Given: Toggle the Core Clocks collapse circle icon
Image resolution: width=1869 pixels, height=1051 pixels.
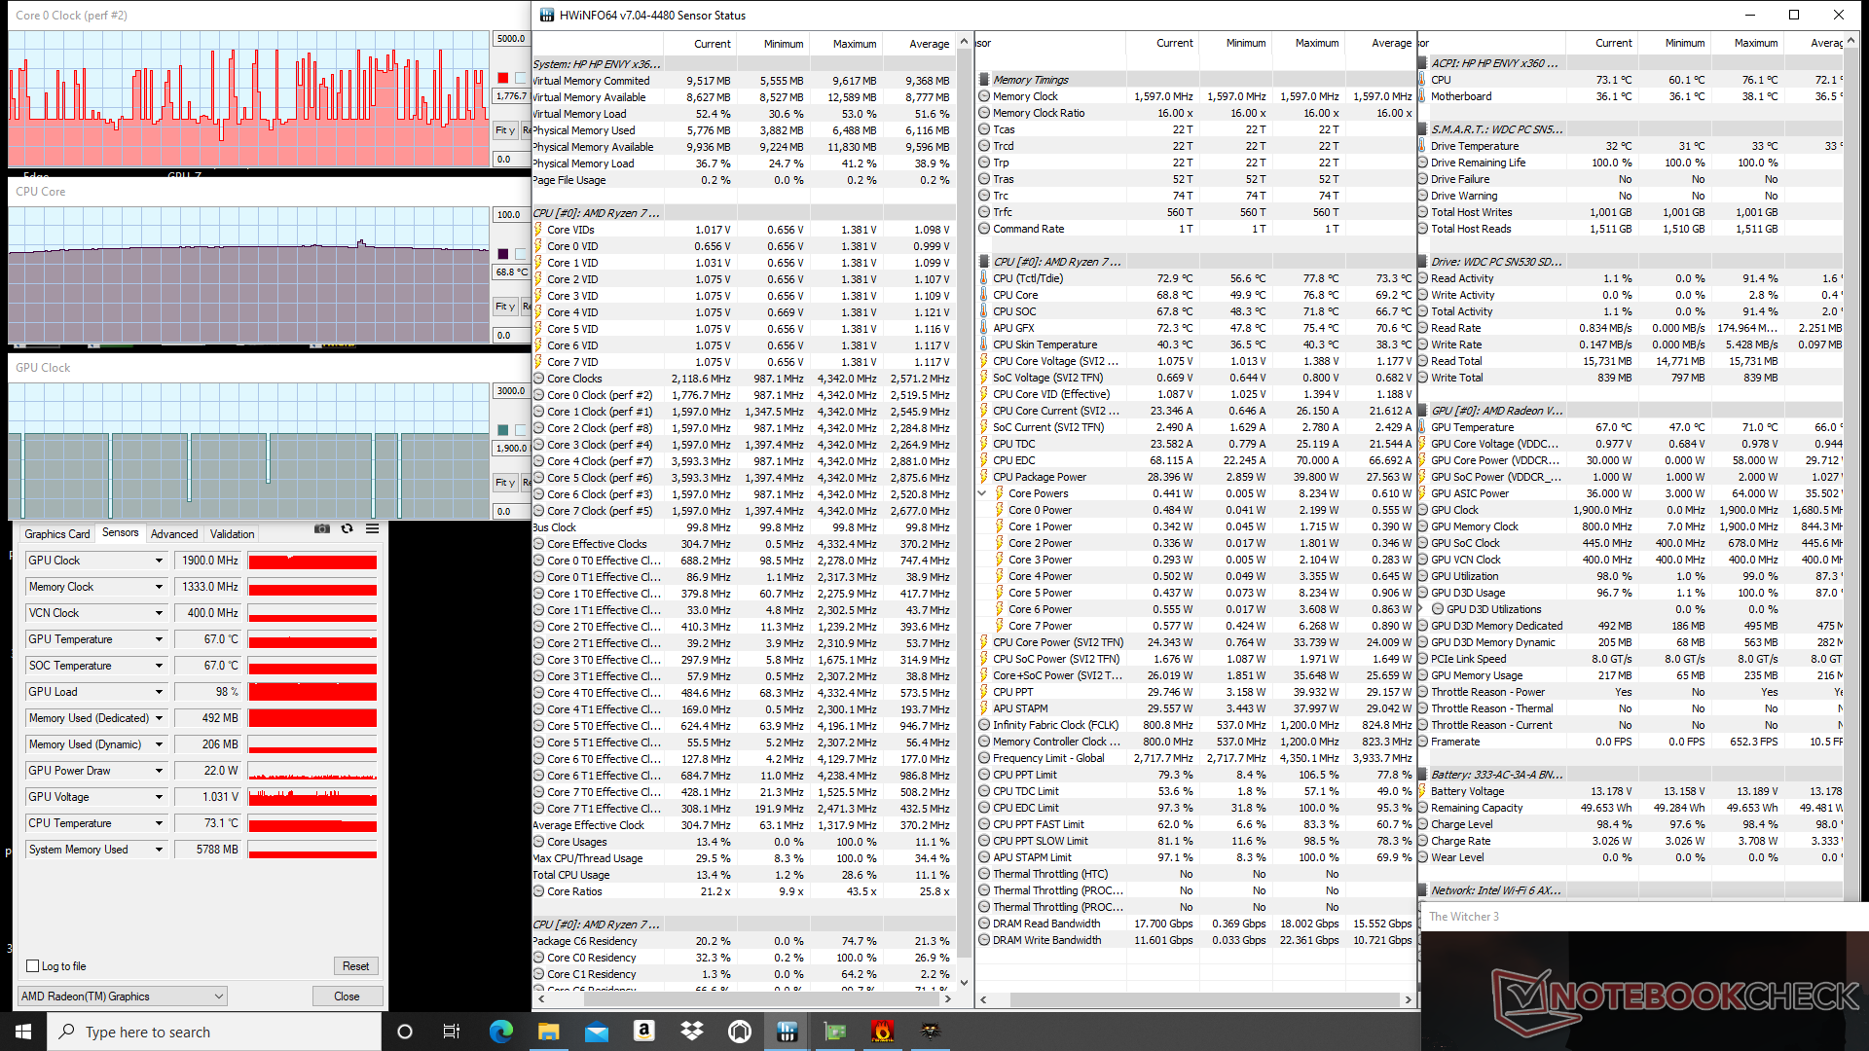Looking at the screenshot, I should tap(538, 379).
